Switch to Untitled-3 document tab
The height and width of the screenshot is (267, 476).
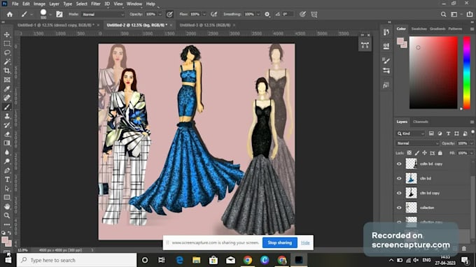(x=205, y=25)
